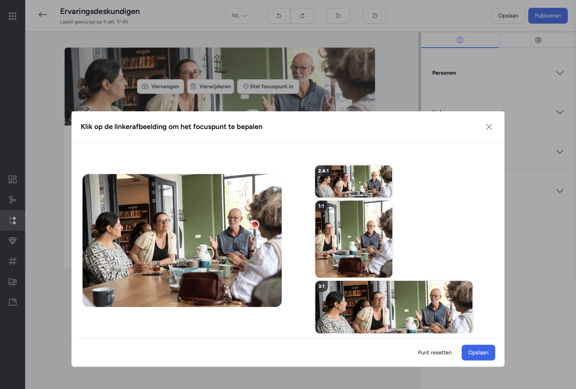Click Stel focuspunt in button

[x=268, y=87]
